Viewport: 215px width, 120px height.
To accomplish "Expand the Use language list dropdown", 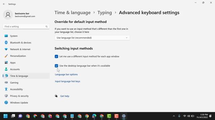I will coord(92,38).
